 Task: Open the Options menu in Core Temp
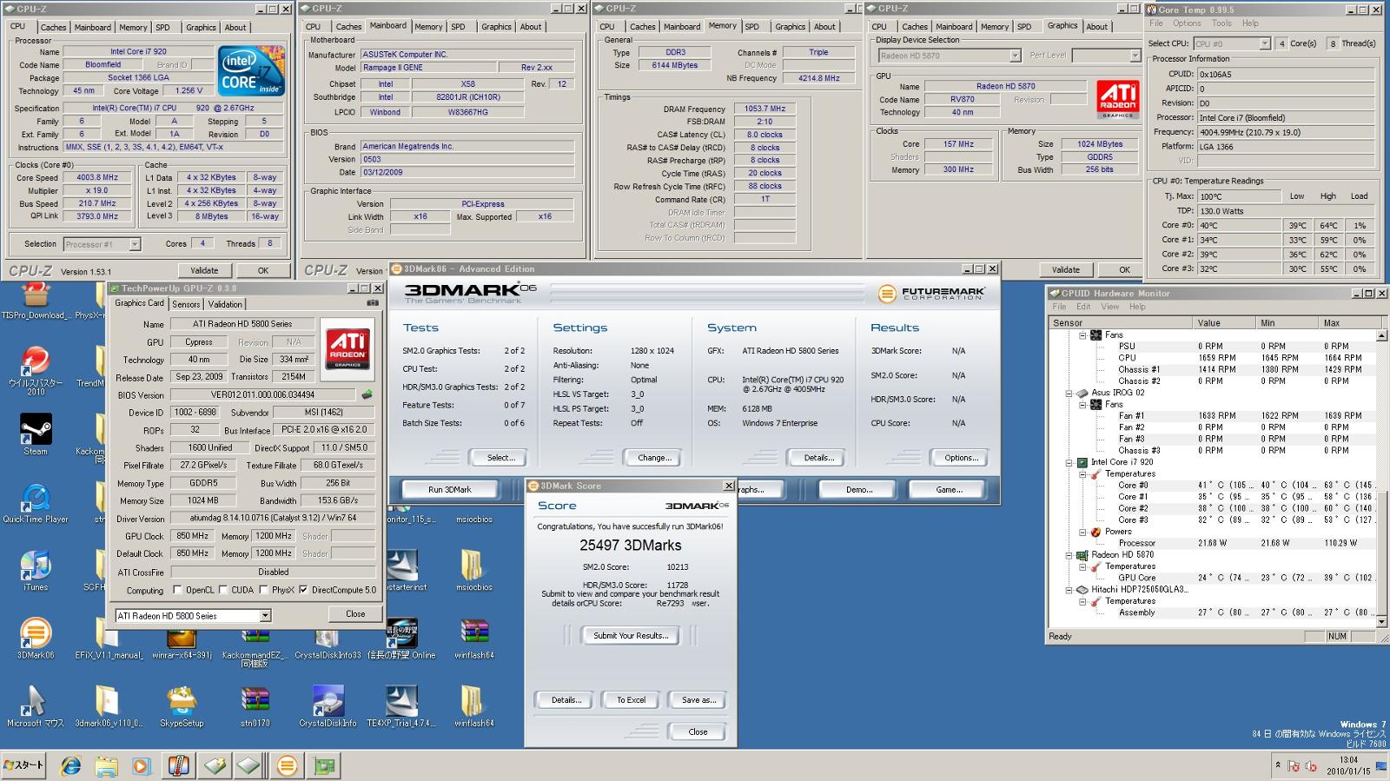click(x=1187, y=23)
